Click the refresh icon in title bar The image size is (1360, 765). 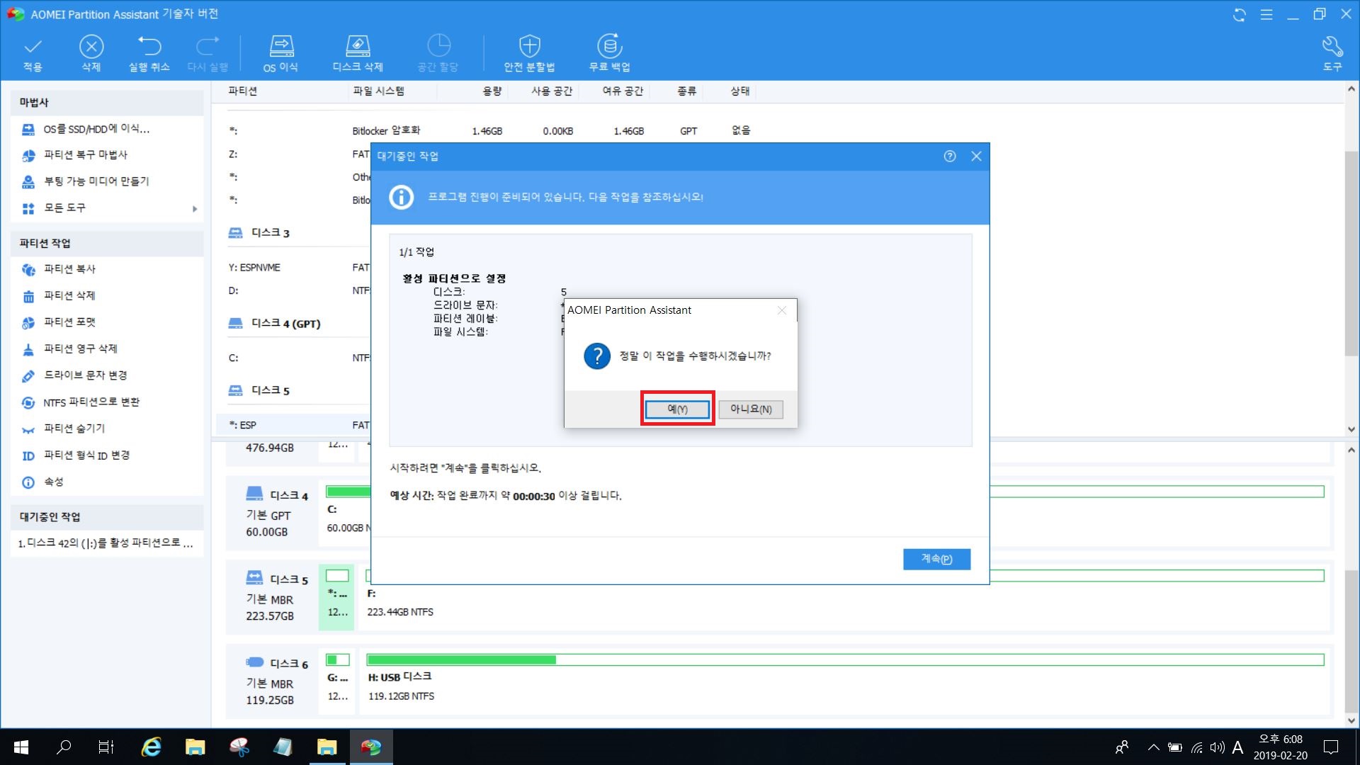(x=1240, y=15)
